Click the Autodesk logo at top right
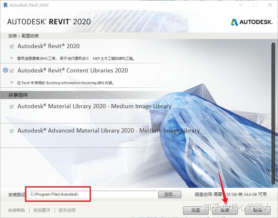The width and height of the screenshot is (278, 218). tap(252, 22)
